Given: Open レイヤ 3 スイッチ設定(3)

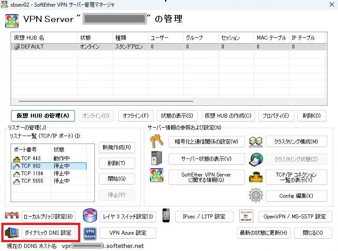Looking at the screenshot, I should (128, 217).
